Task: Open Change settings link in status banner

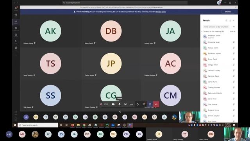Action: pos(157,7)
